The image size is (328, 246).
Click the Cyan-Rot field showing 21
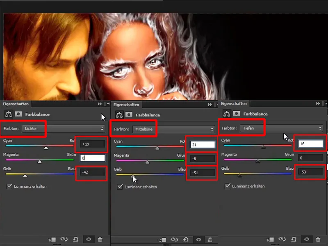pyautogui.click(x=203, y=145)
